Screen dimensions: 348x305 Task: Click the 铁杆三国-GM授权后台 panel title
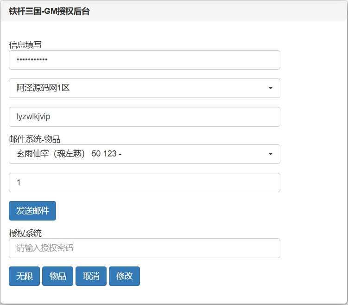49,12
